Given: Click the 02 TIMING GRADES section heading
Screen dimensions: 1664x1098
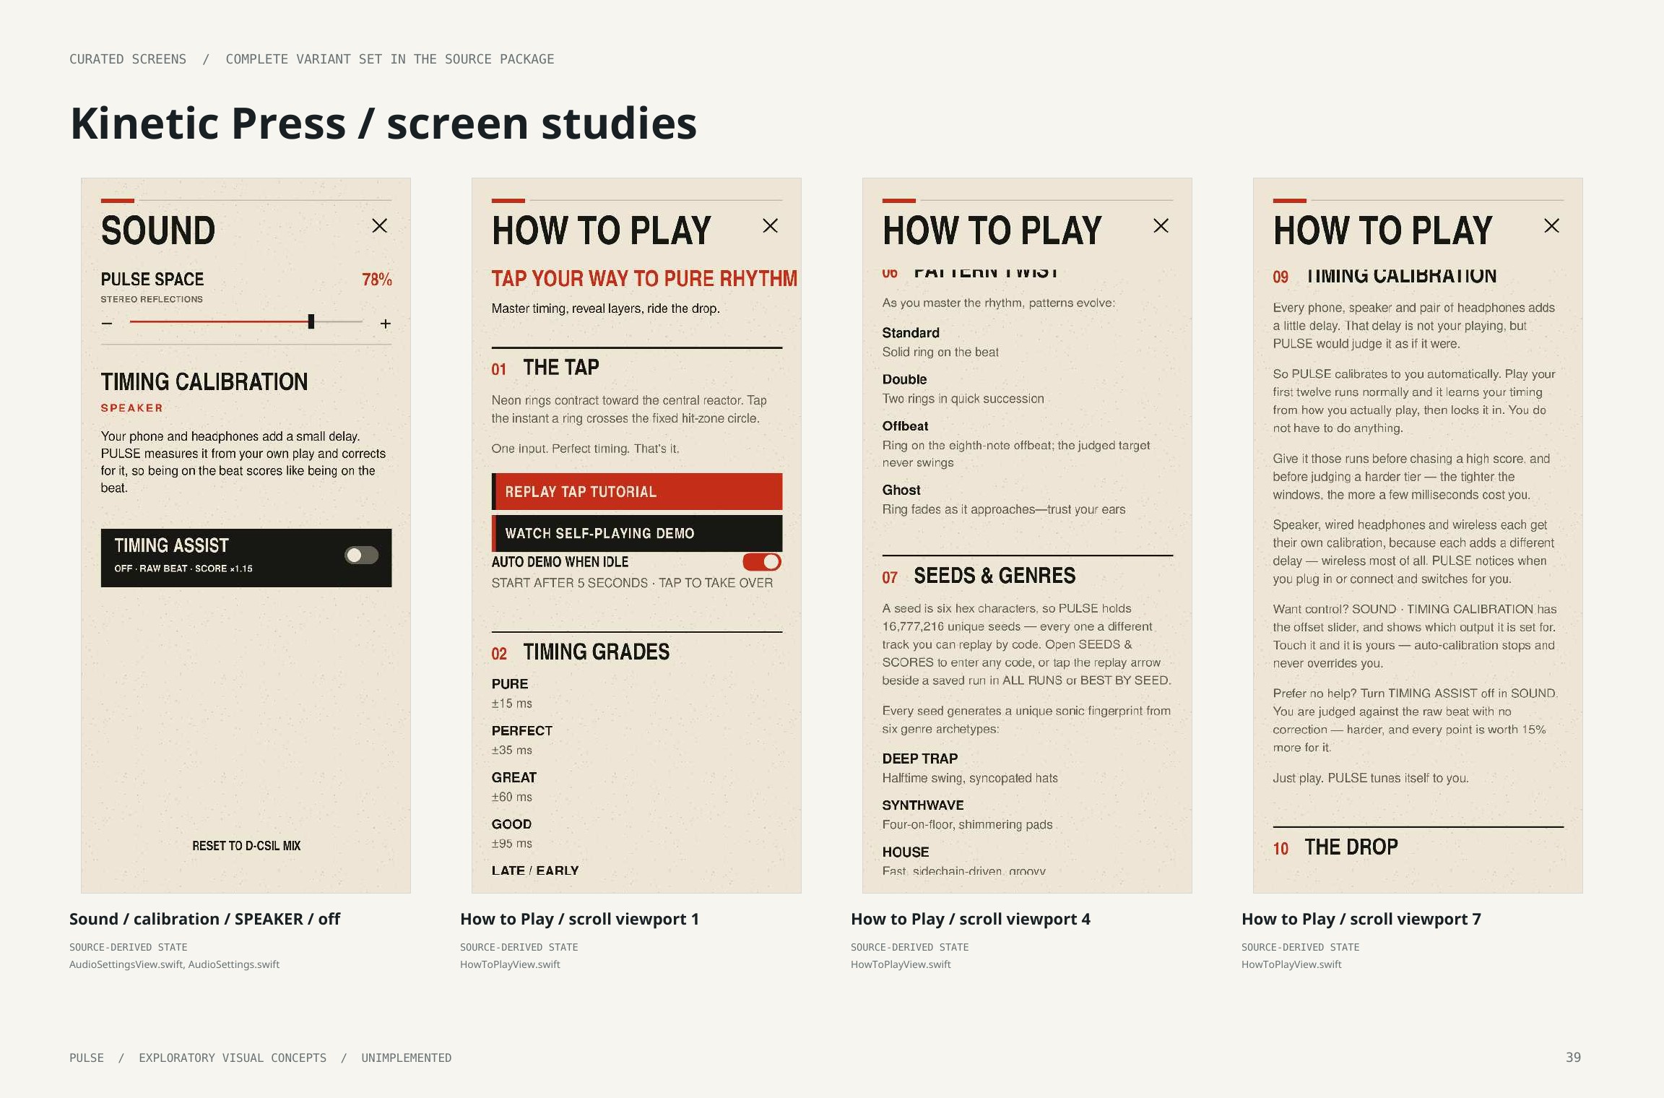Looking at the screenshot, I should (581, 652).
